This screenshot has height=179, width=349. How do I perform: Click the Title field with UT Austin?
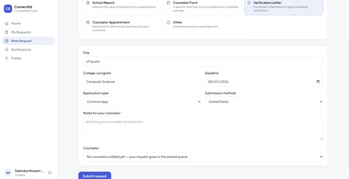tap(203, 61)
